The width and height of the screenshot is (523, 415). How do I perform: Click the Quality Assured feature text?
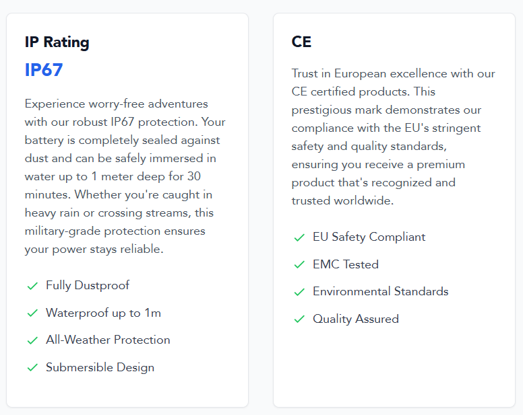tap(356, 319)
